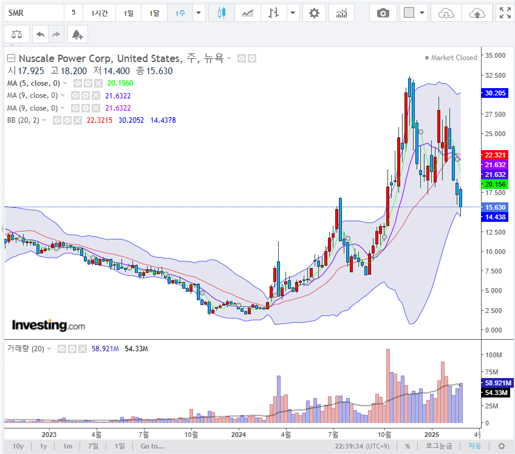
Task: Expand the symbol title dropdown arrow
Action: [229, 58]
